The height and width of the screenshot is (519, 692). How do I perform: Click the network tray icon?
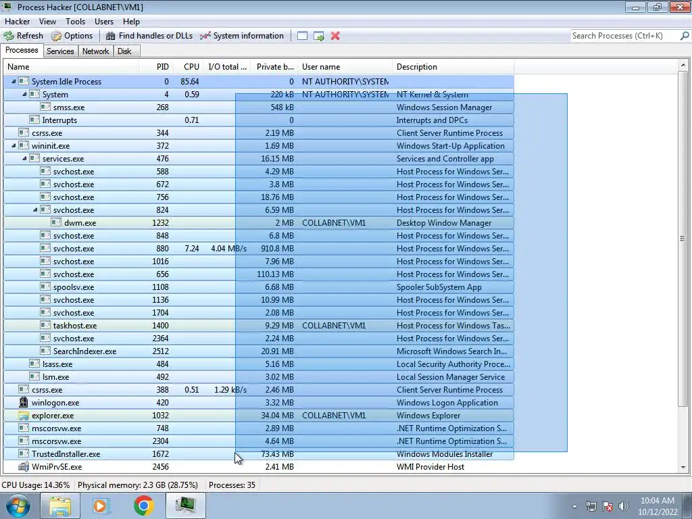pyautogui.click(x=591, y=506)
